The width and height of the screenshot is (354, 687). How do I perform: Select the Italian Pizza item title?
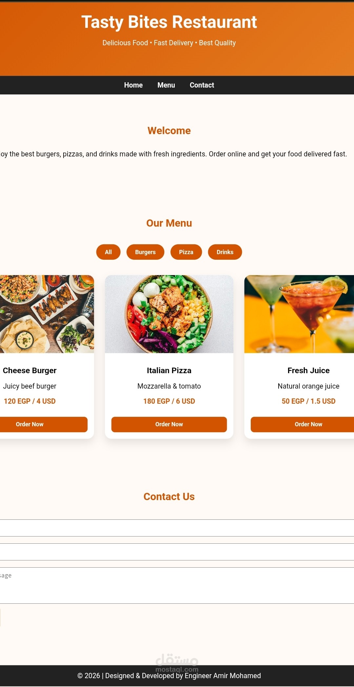tap(169, 371)
